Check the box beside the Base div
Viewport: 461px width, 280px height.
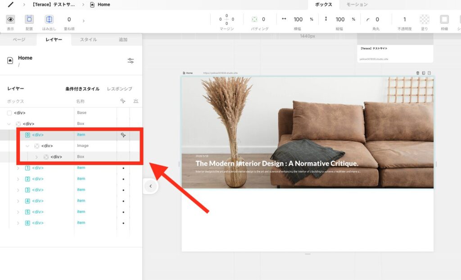pyautogui.click(x=9, y=113)
